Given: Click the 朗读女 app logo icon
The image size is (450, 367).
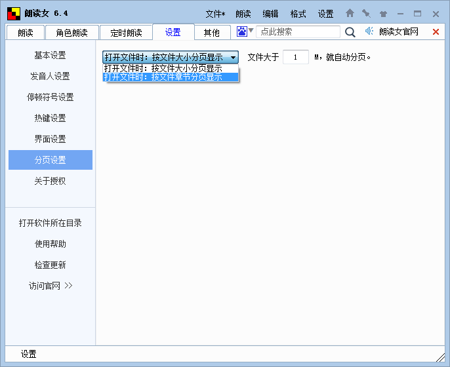Looking at the screenshot, I should 14,14.
